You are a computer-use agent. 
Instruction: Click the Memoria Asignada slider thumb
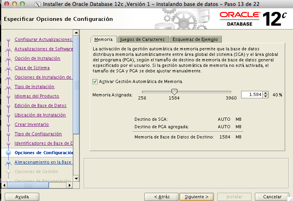click(174, 92)
